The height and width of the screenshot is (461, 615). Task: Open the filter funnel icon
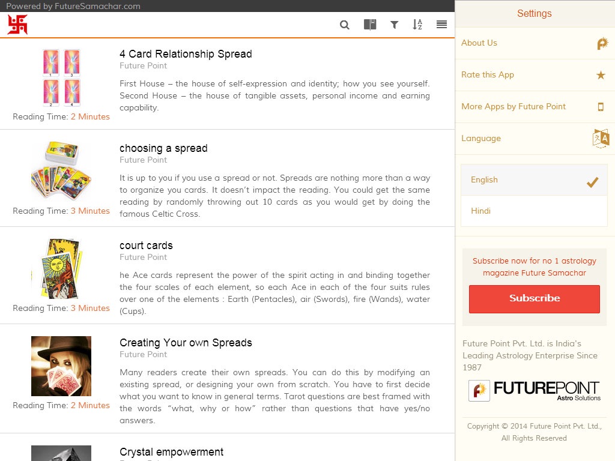click(x=394, y=25)
